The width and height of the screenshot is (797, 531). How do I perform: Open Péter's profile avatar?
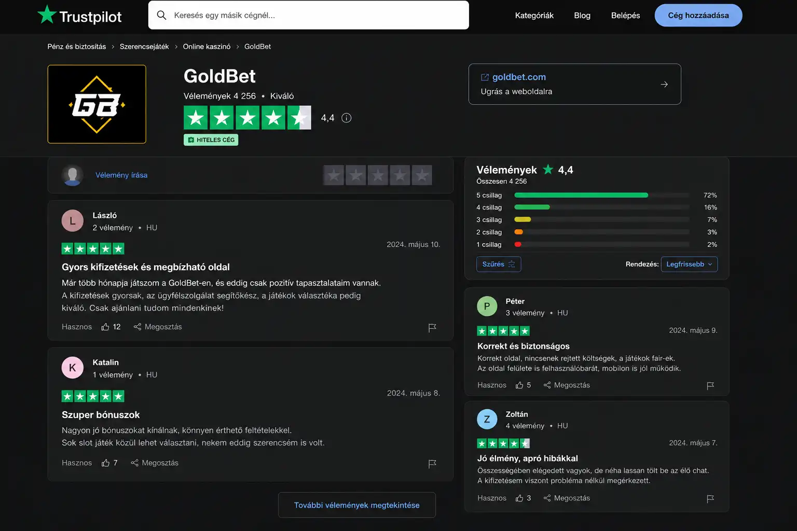click(487, 306)
